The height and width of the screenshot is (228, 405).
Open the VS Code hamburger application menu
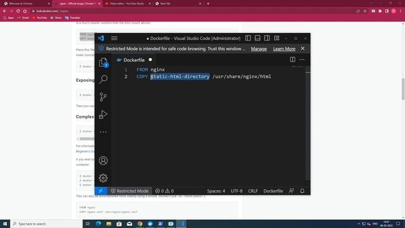(114, 38)
